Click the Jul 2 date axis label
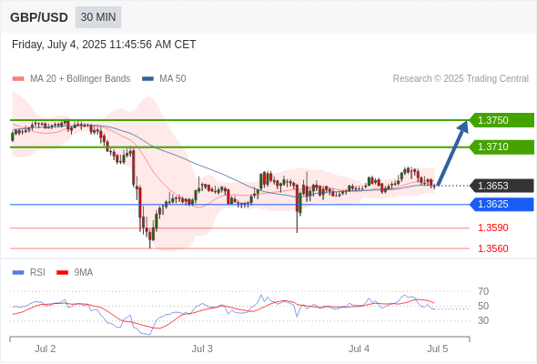 point(46,349)
